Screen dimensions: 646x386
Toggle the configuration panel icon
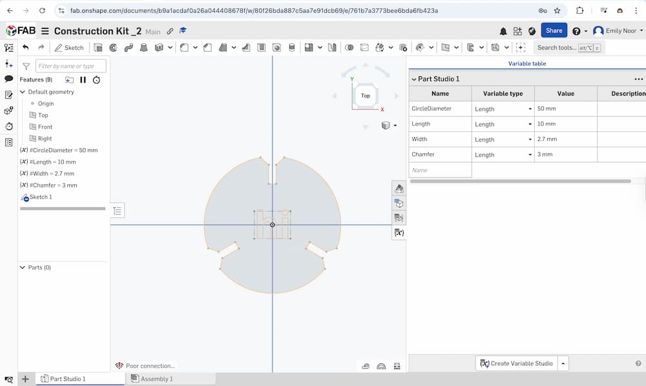click(x=399, y=203)
